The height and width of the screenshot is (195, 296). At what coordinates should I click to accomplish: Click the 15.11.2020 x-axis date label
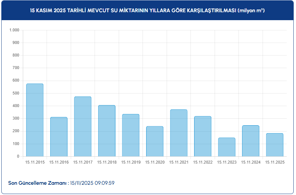point(155,162)
